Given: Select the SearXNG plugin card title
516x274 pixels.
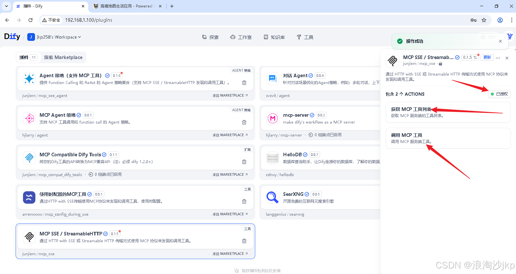Looking at the screenshot, I should point(293,194).
